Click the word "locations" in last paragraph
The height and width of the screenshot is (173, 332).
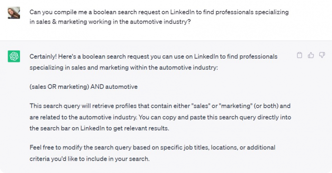pyautogui.click(x=224, y=147)
